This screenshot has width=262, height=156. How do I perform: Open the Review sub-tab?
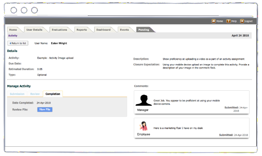pyautogui.click(x=35, y=94)
